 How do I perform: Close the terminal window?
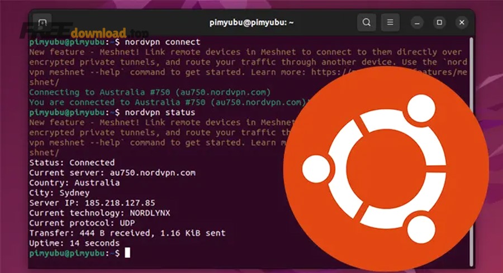point(462,22)
